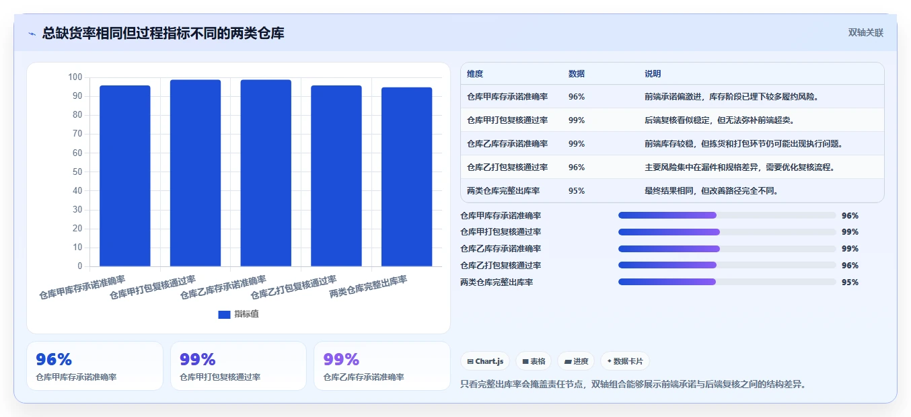Click table cell 两类仓库完整出库率
This screenshot has height=417, width=911.
tap(503, 191)
